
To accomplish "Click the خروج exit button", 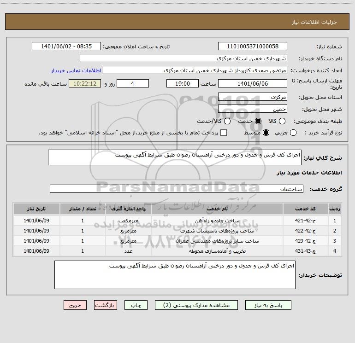I will 75,305.
